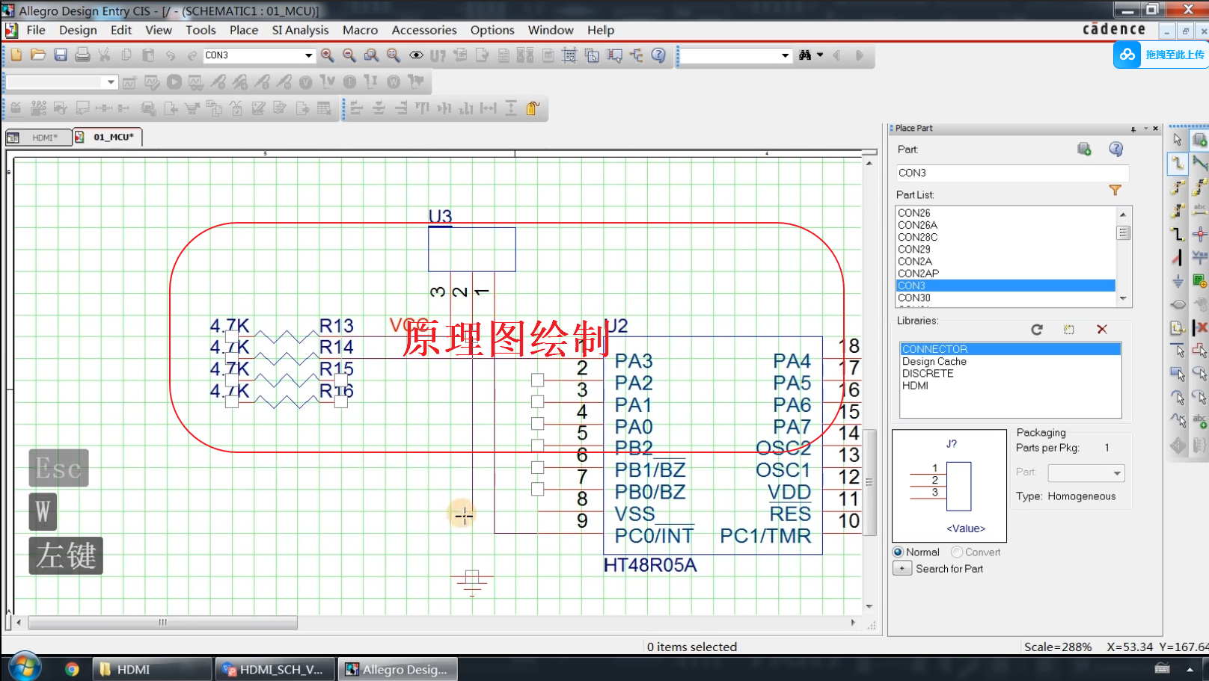The width and height of the screenshot is (1209, 681).
Task: Click the Zoom to Region icon
Action: pyautogui.click(x=371, y=55)
